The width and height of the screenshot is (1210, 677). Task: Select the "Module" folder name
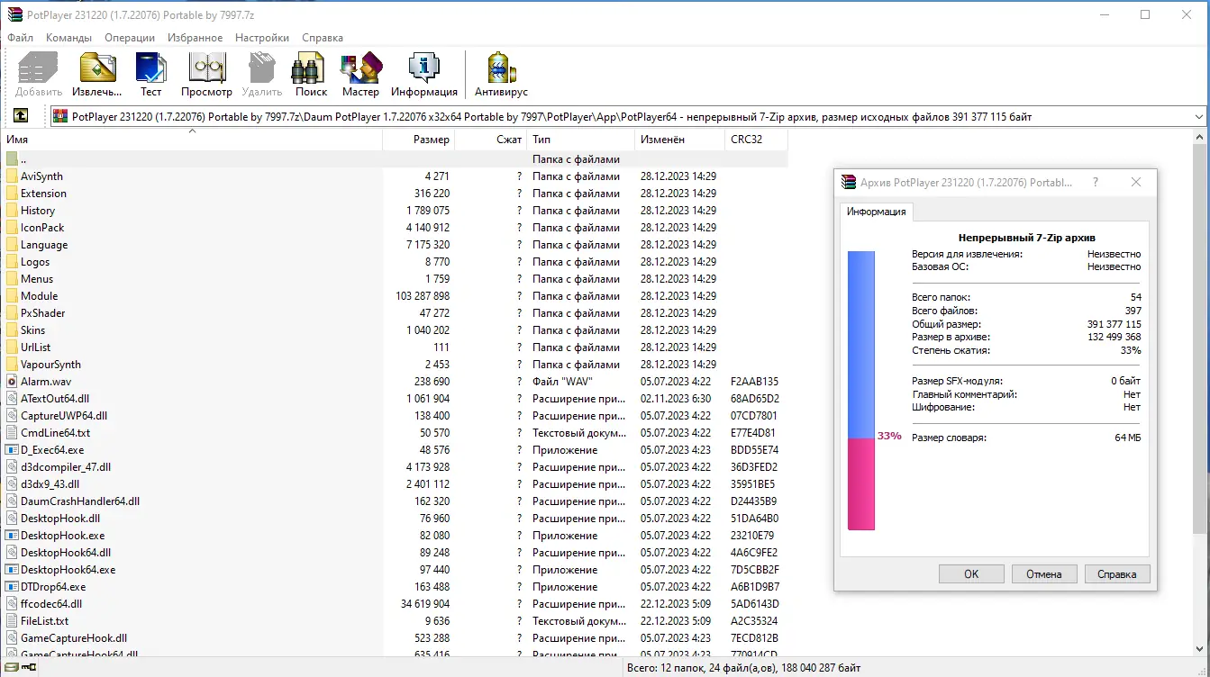39,296
